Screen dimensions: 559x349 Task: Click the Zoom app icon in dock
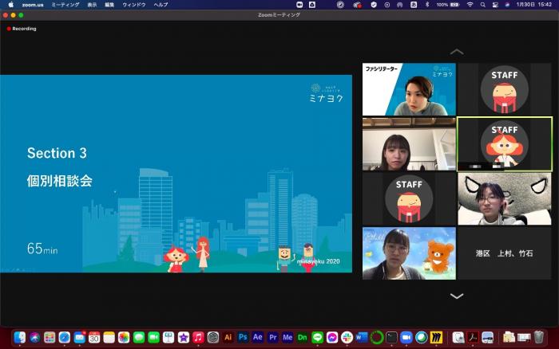tap(406, 337)
